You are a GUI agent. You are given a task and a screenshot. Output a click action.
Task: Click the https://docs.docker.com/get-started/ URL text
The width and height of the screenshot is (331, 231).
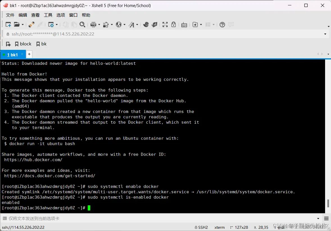tap(49, 176)
